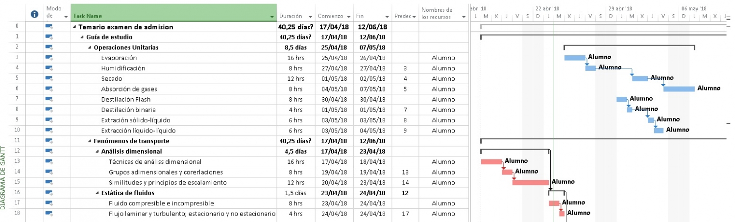Click task mode icon for row 0 summary
The height and width of the screenshot is (222, 735).
(49, 26)
